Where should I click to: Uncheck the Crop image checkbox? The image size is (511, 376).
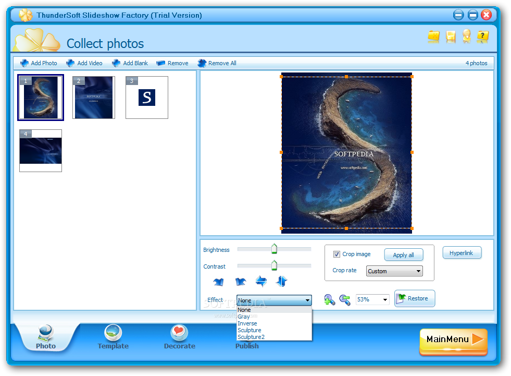[x=336, y=254]
